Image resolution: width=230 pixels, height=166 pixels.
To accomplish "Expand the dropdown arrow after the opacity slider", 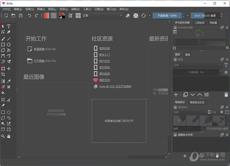I will tap(187, 16).
